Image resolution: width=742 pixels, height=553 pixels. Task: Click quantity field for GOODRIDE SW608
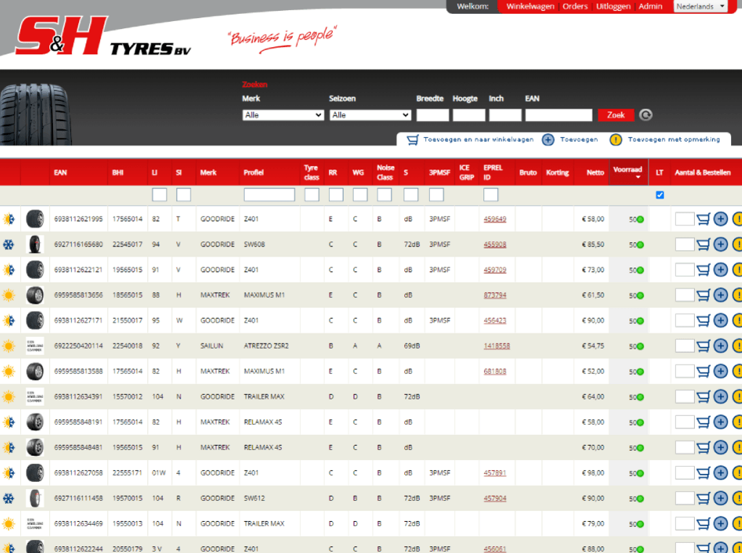click(x=684, y=244)
